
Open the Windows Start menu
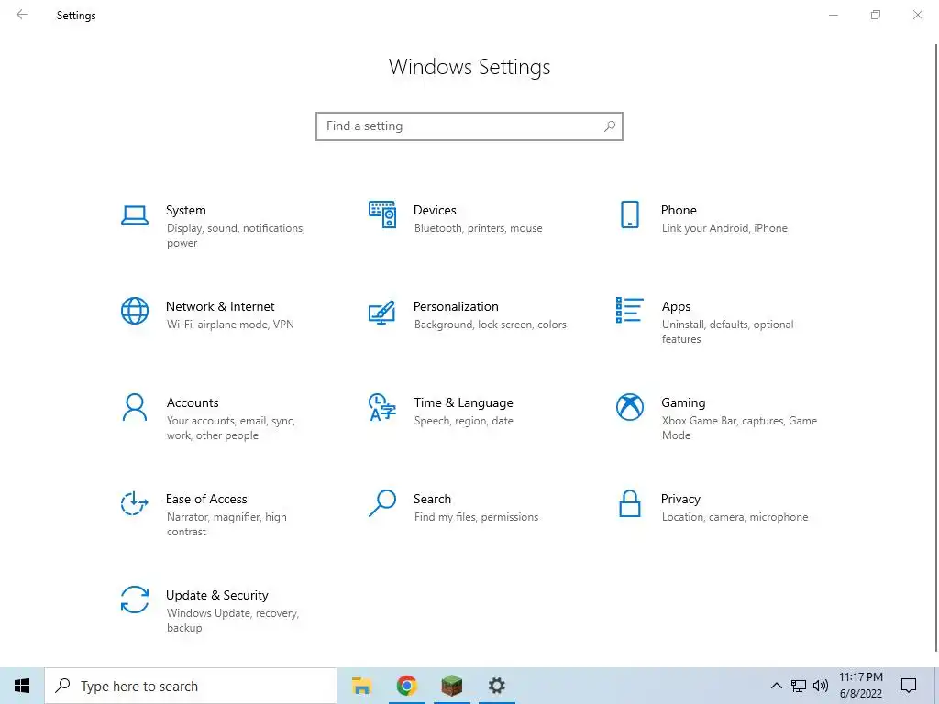coord(22,686)
